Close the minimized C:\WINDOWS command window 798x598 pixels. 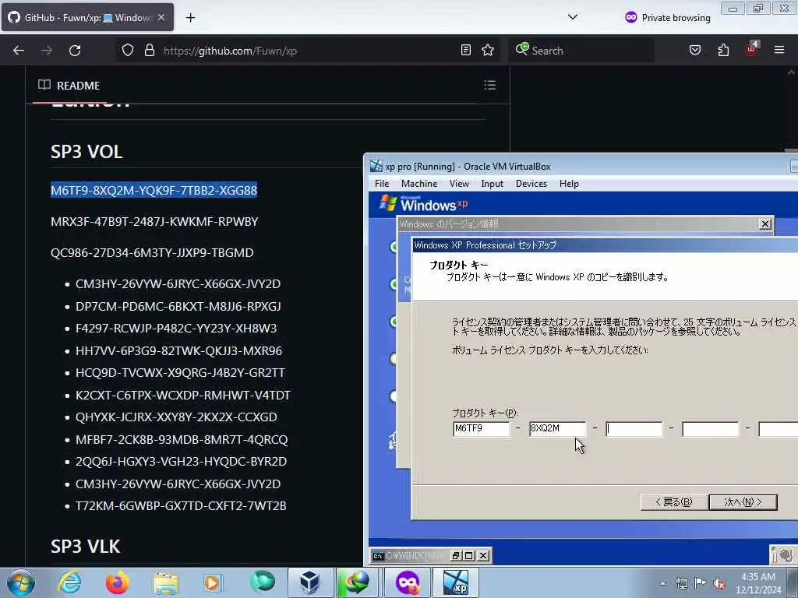[483, 556]
